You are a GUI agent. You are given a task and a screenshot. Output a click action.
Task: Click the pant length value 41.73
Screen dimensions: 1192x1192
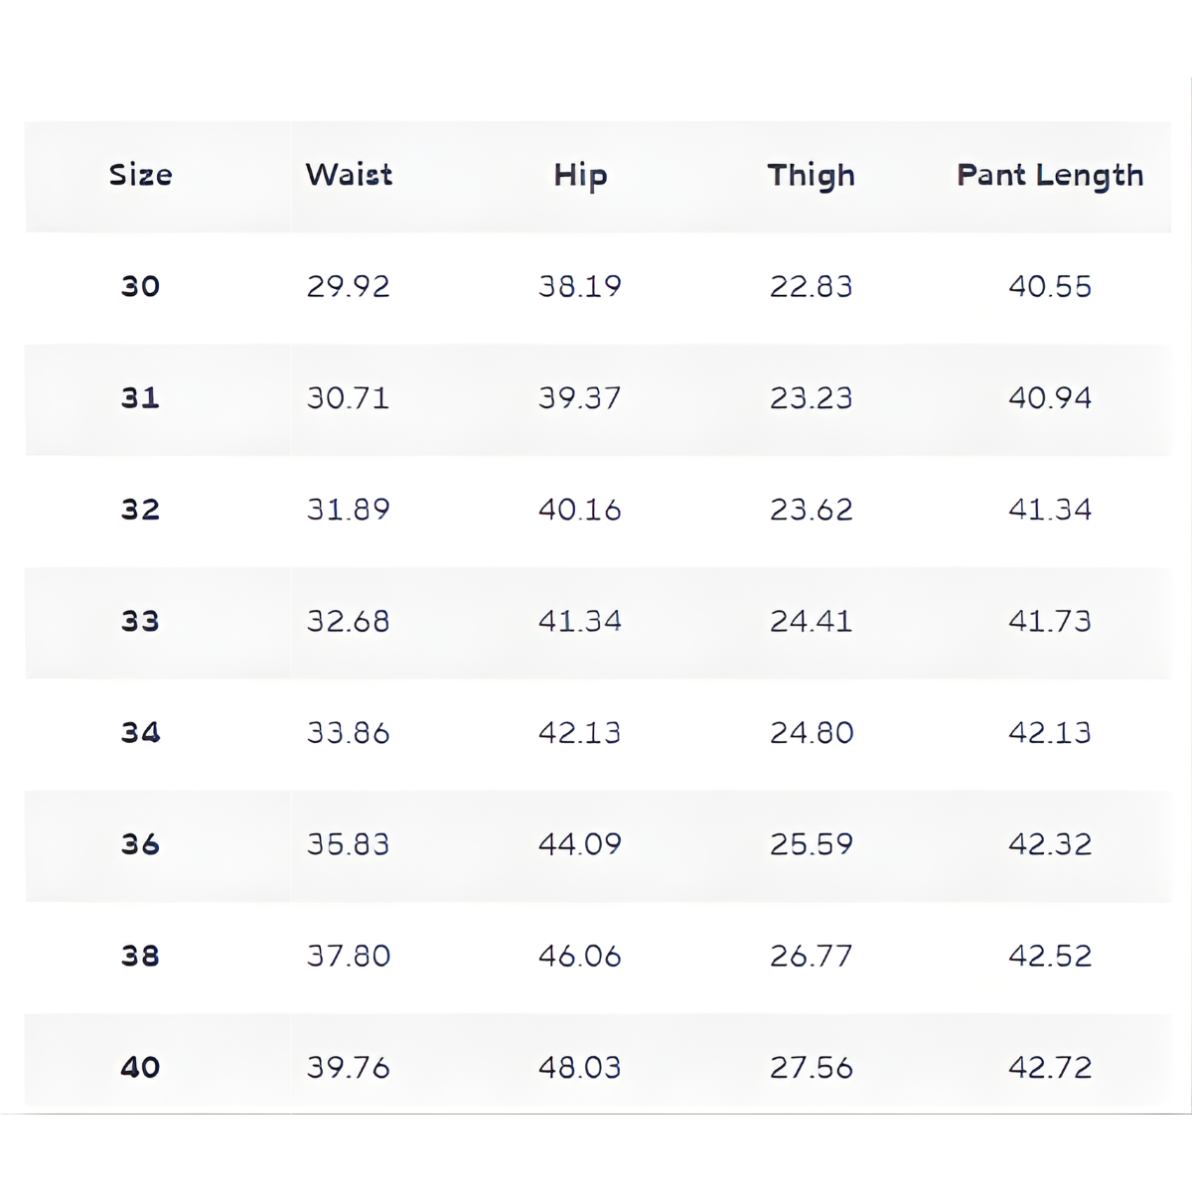1050,621
